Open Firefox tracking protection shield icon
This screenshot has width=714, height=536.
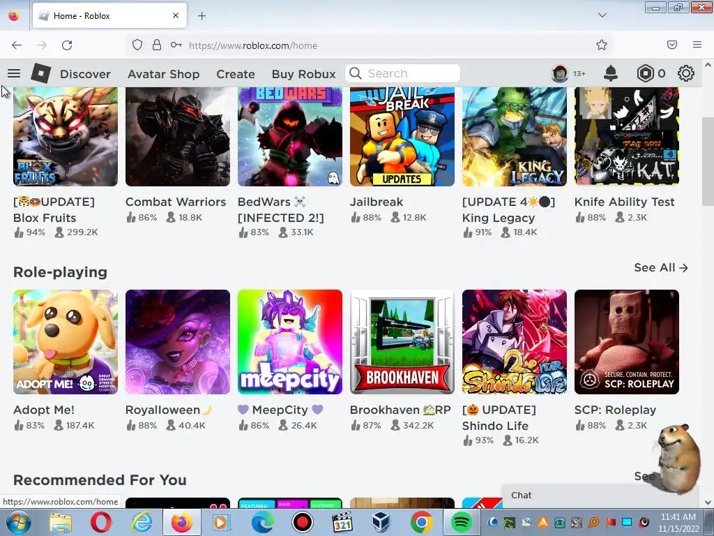(137, 45)
